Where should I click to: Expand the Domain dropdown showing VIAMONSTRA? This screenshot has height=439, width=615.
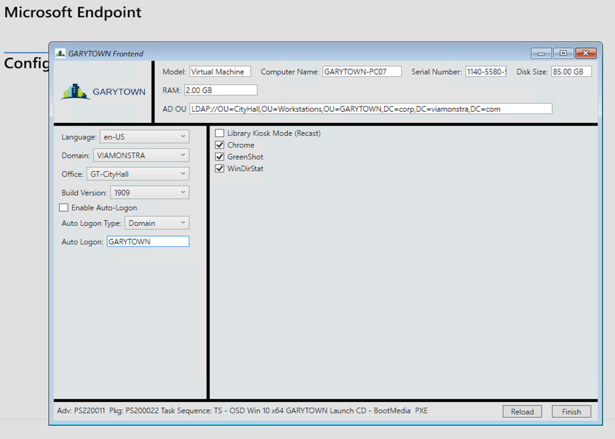[x=141, y=155]
